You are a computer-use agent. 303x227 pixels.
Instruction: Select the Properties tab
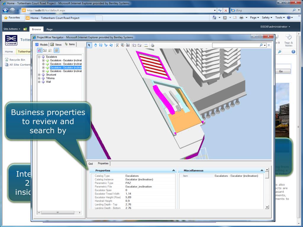(x=103, y=163)
